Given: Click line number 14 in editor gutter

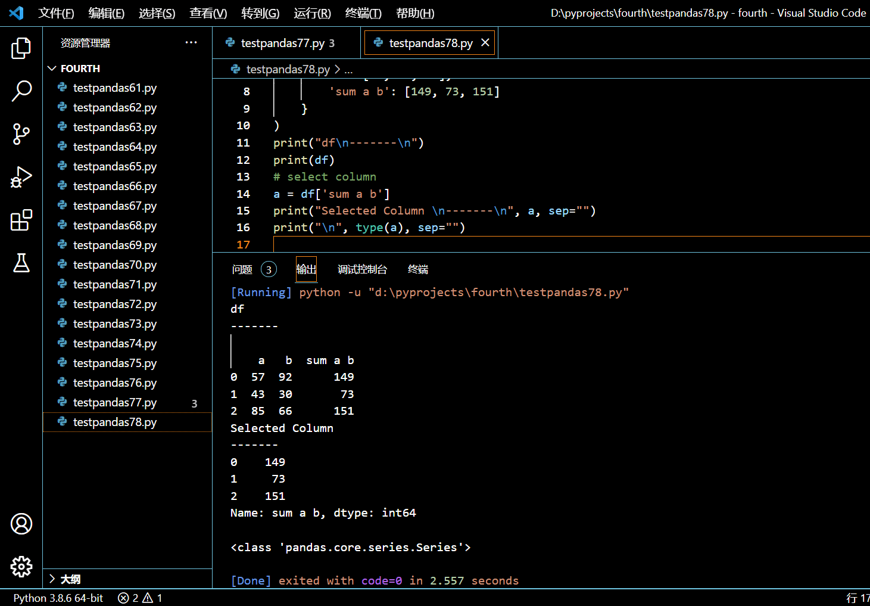Looking at the screenshot, I should 243,194.
